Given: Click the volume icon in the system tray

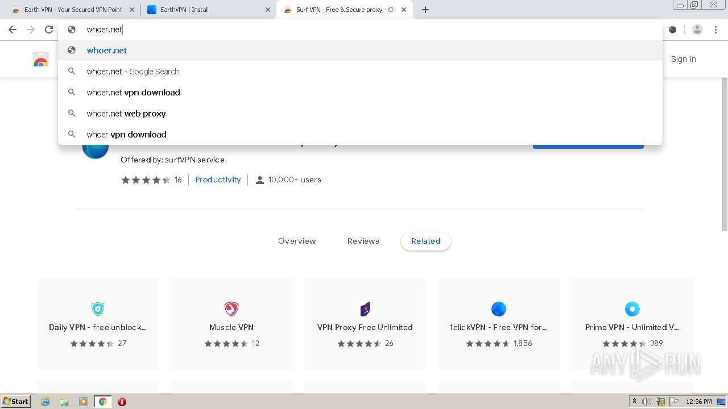Looking at the screenshot, I should click(x=647, y=402).
